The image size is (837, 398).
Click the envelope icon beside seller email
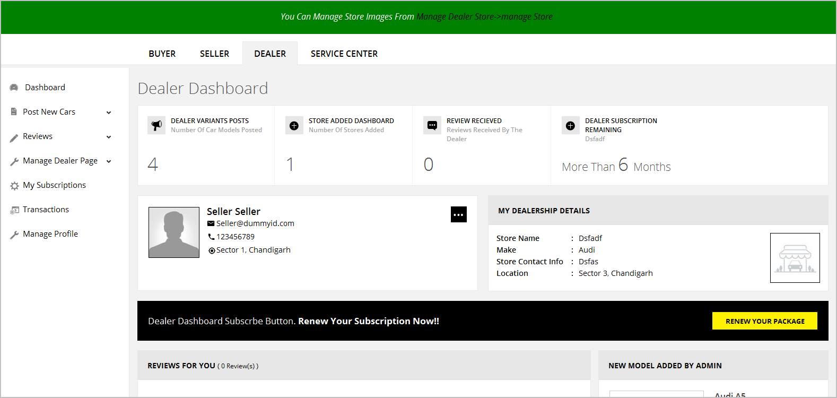[211, 223]
